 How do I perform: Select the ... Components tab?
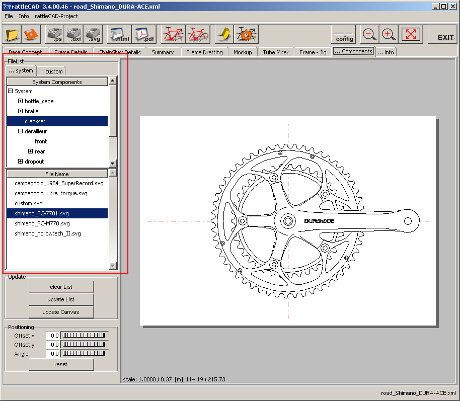coord(353,52)
